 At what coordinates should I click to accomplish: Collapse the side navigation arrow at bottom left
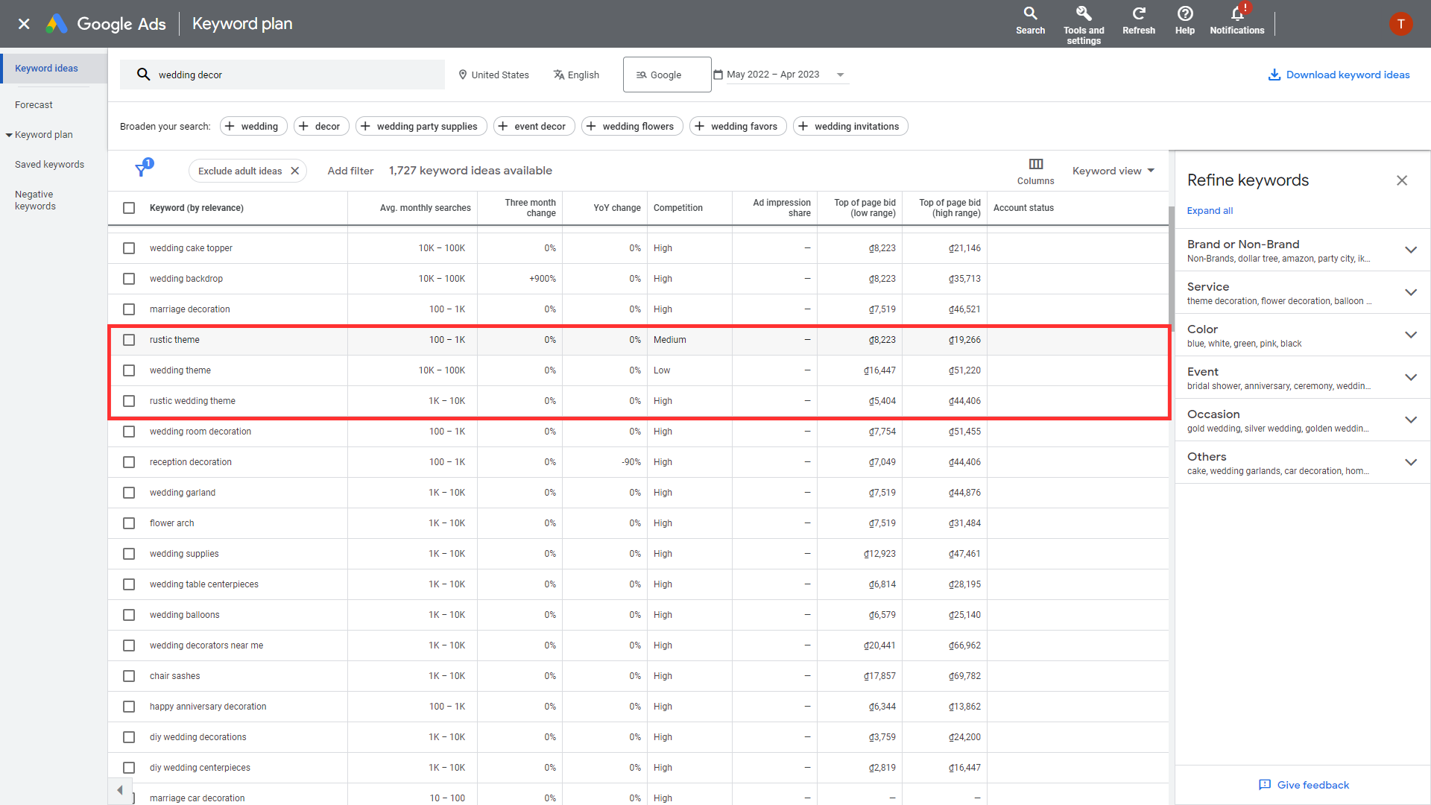[120, 790]
